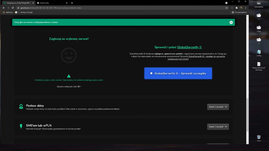Image resolution: width=269 pixels, height=151 pixels.
Task: Open GlobalServerify dodatek do serwerów link
Action: coord(196,58)
